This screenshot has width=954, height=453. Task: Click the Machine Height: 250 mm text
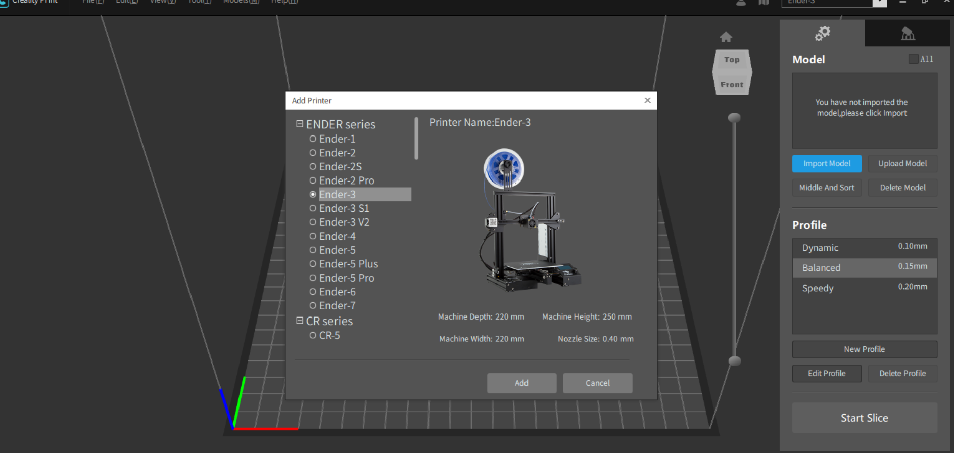[587, 316]
